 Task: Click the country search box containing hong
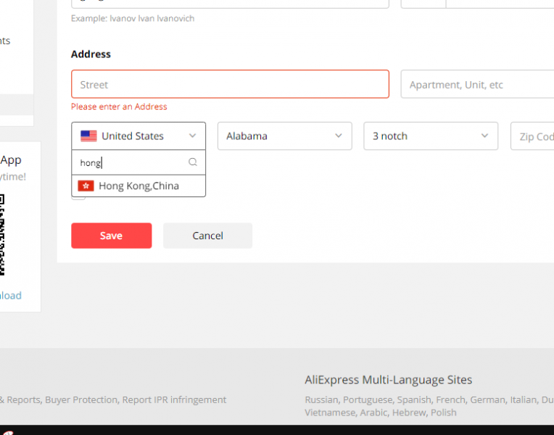point(131,162)
